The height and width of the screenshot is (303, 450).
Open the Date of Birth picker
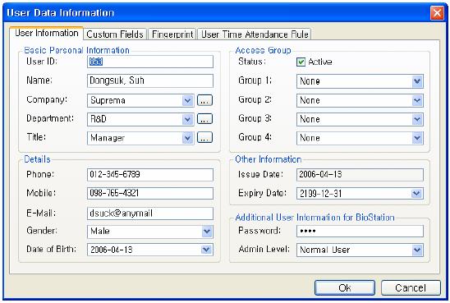(x=207, y=250)
